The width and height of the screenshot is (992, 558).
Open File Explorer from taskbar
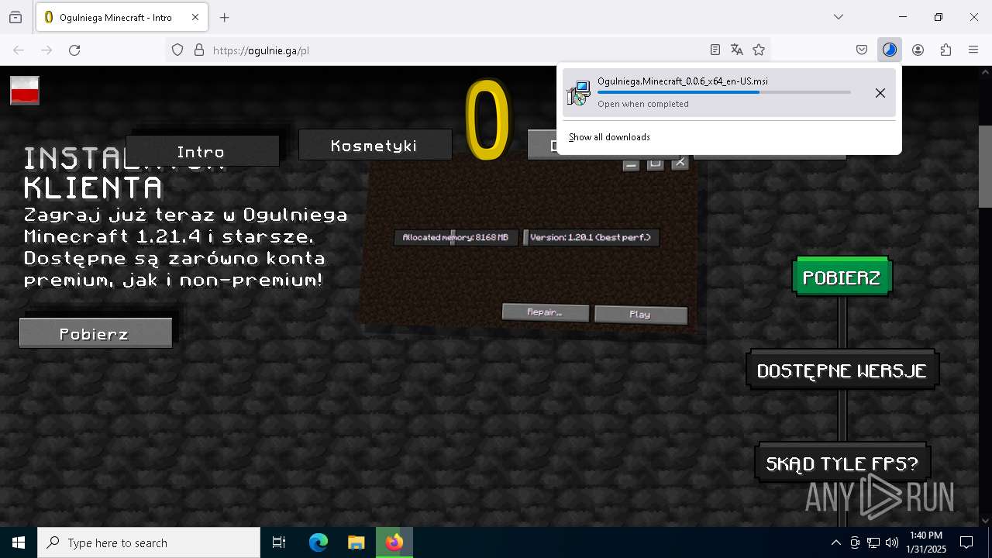[x=356, y=542]
